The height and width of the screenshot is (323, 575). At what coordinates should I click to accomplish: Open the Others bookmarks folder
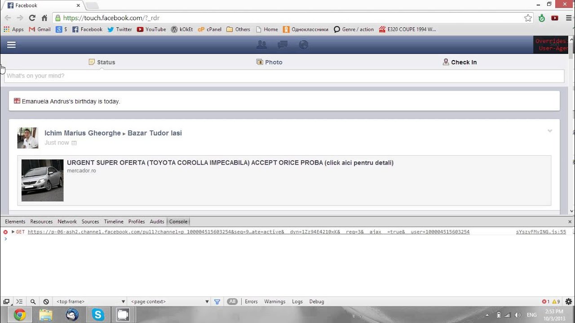238,29
